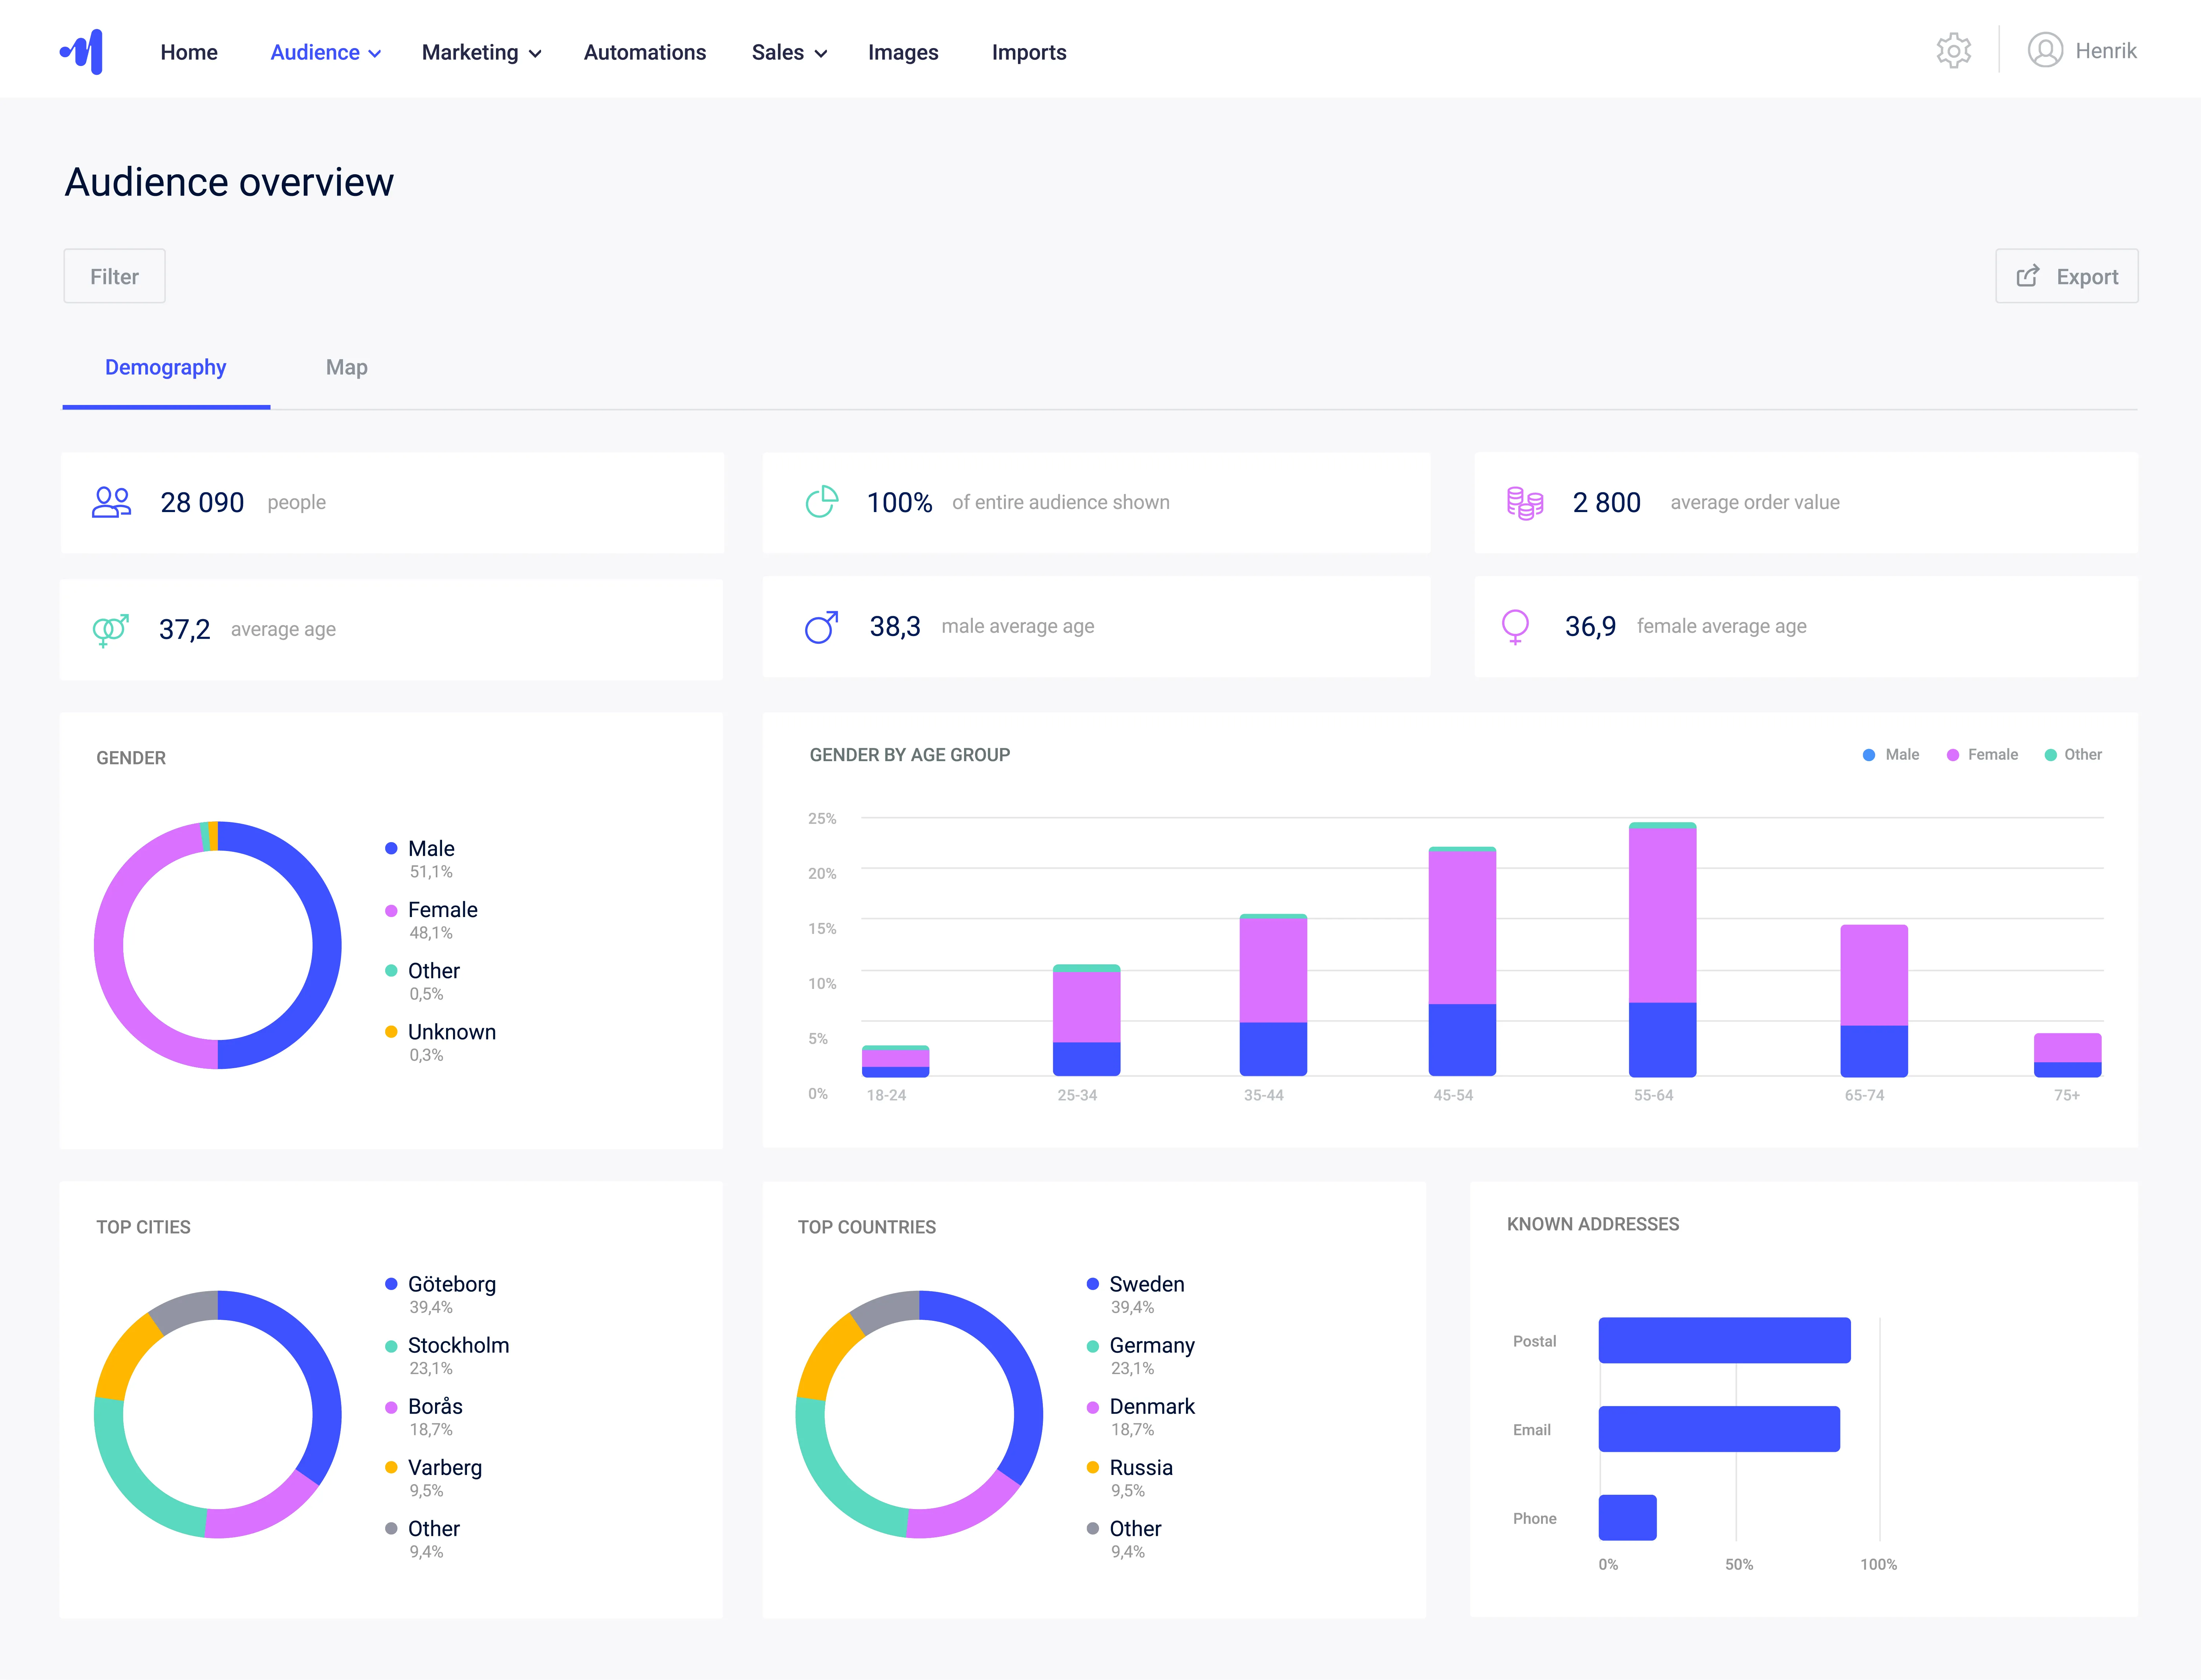Open the Automations menu item

(x=645, y=53)
